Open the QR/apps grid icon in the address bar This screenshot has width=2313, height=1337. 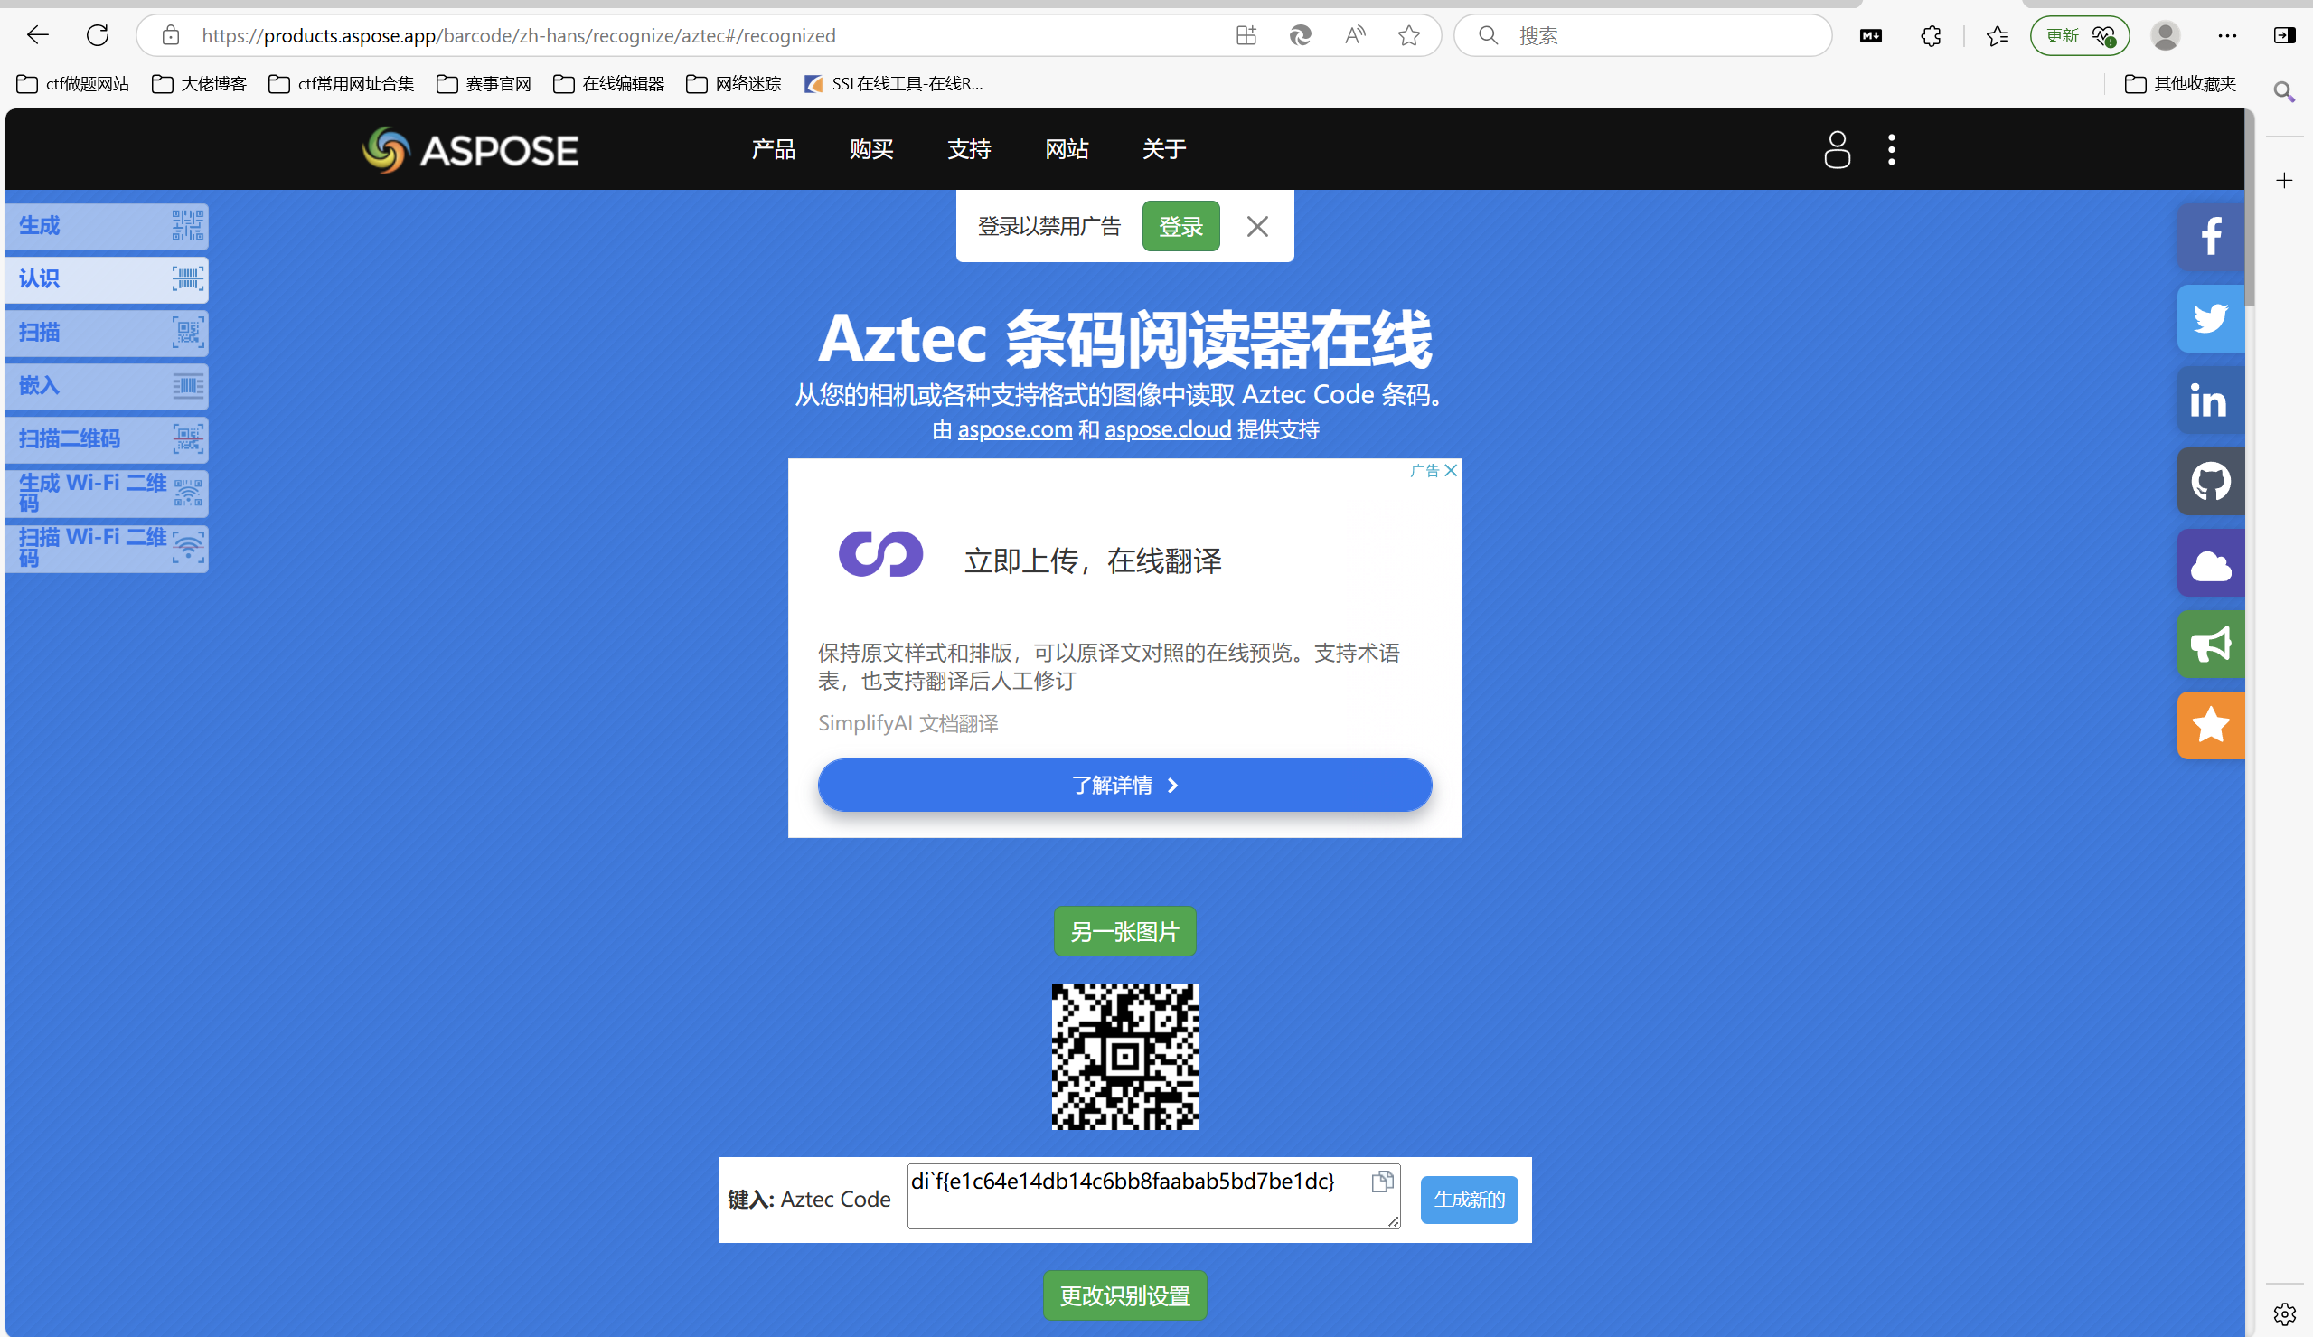(1246, 36)
